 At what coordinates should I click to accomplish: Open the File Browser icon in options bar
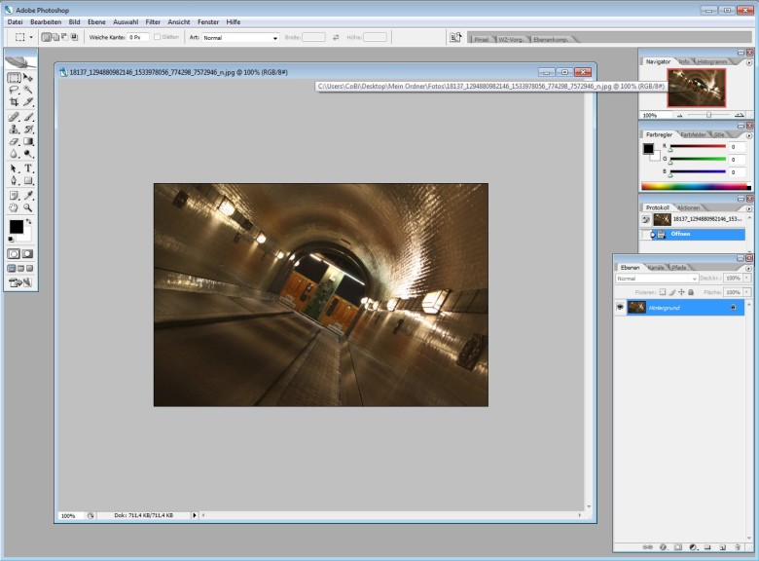[455, 37]
